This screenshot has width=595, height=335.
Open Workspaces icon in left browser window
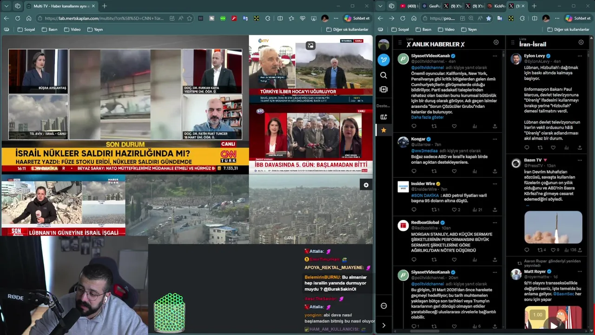click(18, 6)
